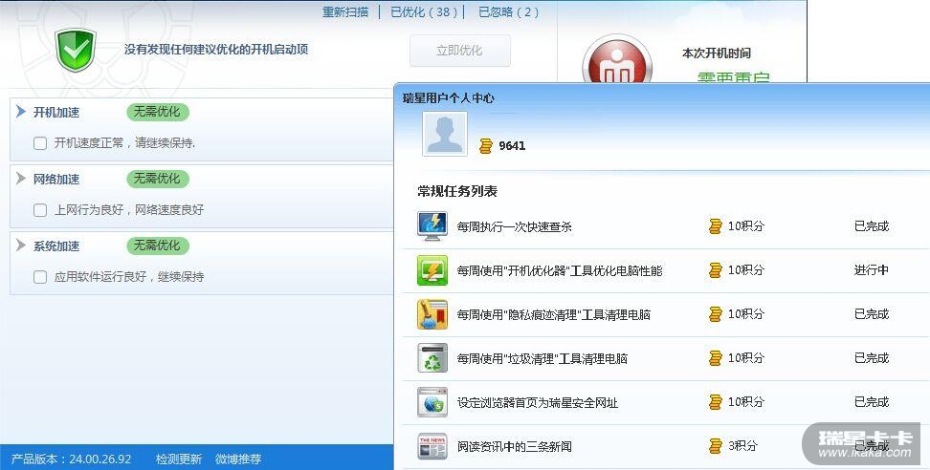The height and width of the screenshot is (470, 930).
Task: Click the red boot-time indicator icon
Action: [617, 59]
